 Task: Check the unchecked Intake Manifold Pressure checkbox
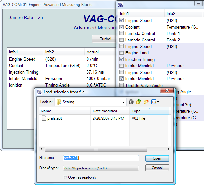click(121, 66)
